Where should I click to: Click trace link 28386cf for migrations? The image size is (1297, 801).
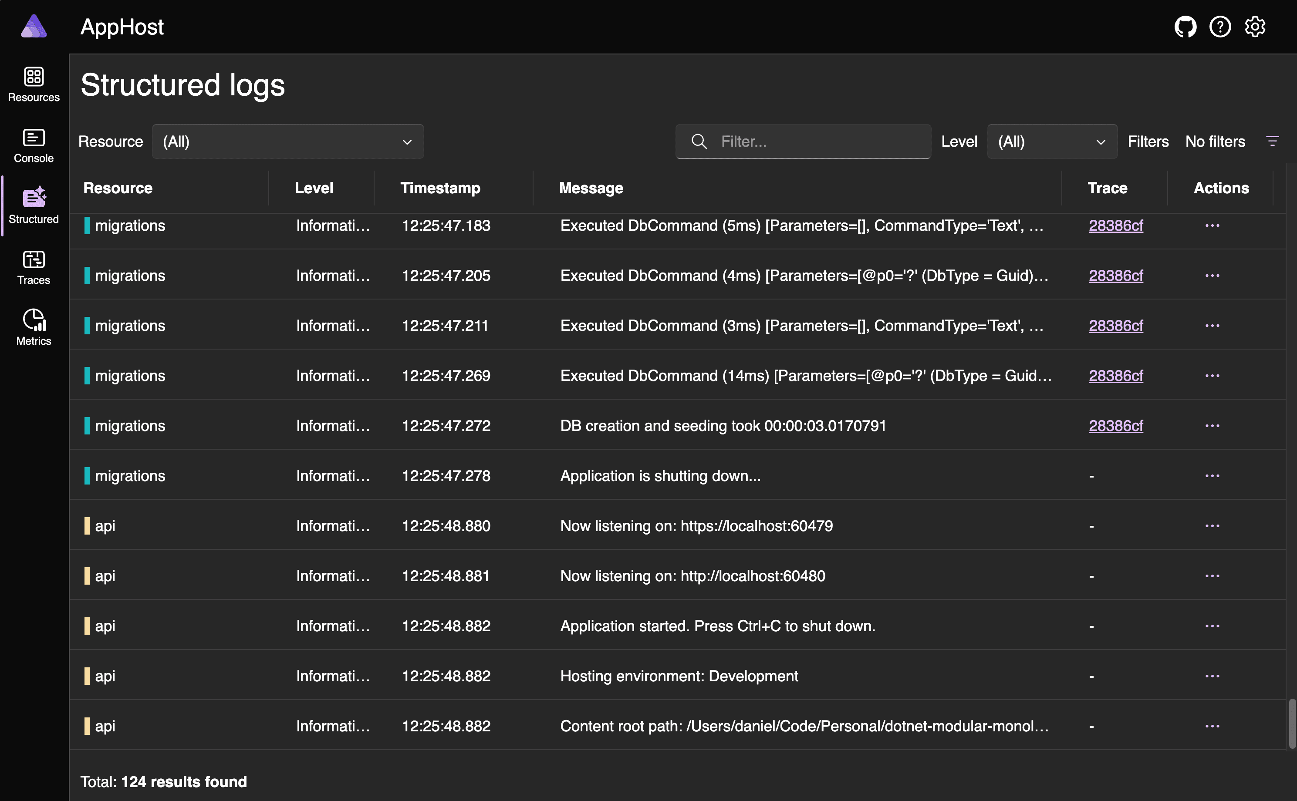[1116, 225]
